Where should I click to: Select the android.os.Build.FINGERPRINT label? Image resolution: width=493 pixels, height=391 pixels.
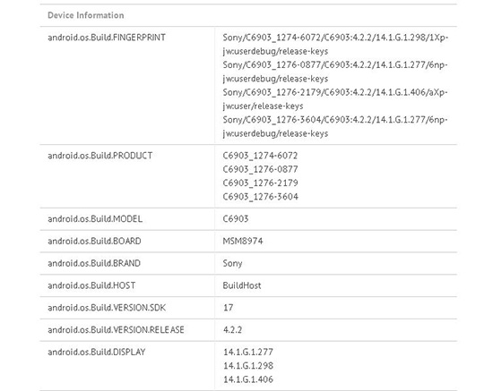click(107, 38)
